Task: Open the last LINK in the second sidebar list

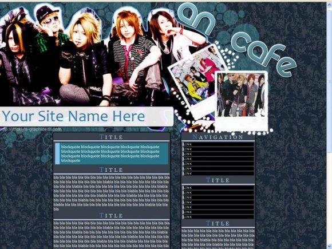Action: (218, 217)
